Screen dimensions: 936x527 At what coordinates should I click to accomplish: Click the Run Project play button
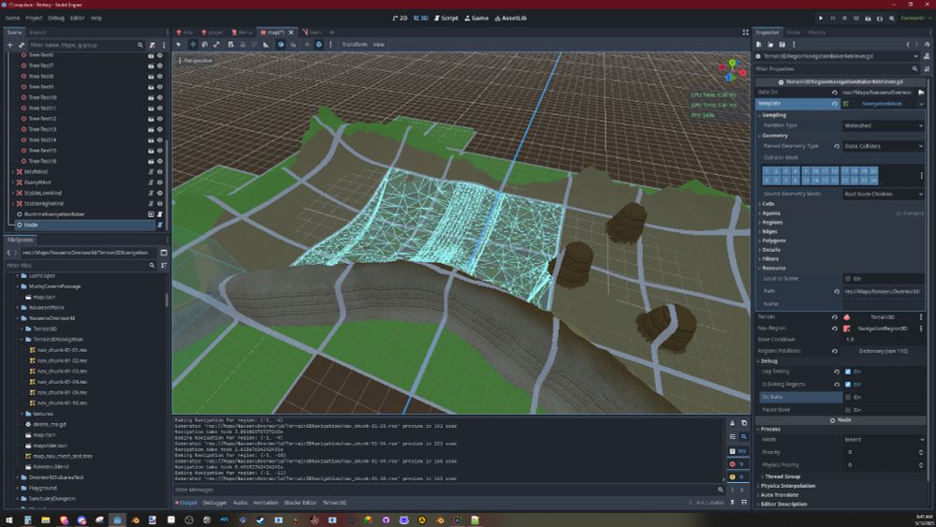click(x=821, y=18)
